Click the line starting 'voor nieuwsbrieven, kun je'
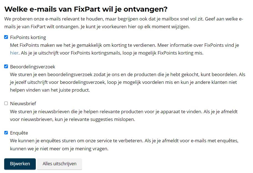 pyautogui.click(x=72, y=119)
